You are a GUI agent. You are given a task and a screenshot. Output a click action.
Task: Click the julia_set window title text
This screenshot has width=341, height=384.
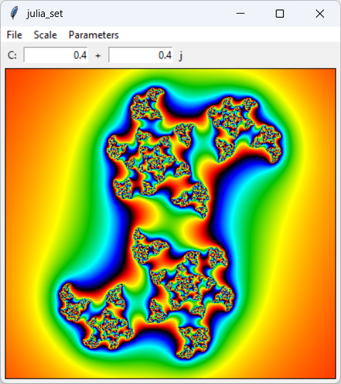click(45, 14)
